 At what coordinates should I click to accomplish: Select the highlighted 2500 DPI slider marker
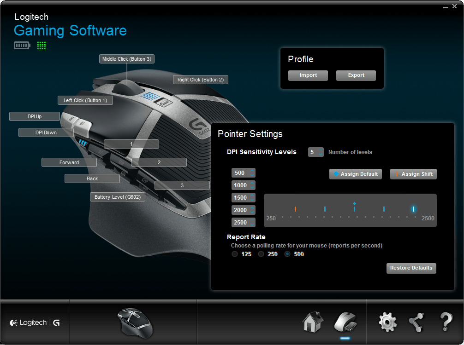(413, 209)
